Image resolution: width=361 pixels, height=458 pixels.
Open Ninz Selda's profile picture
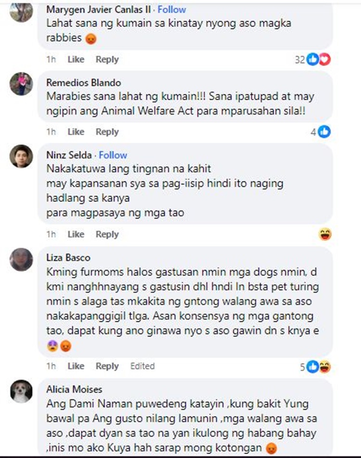tap(21, 156)
